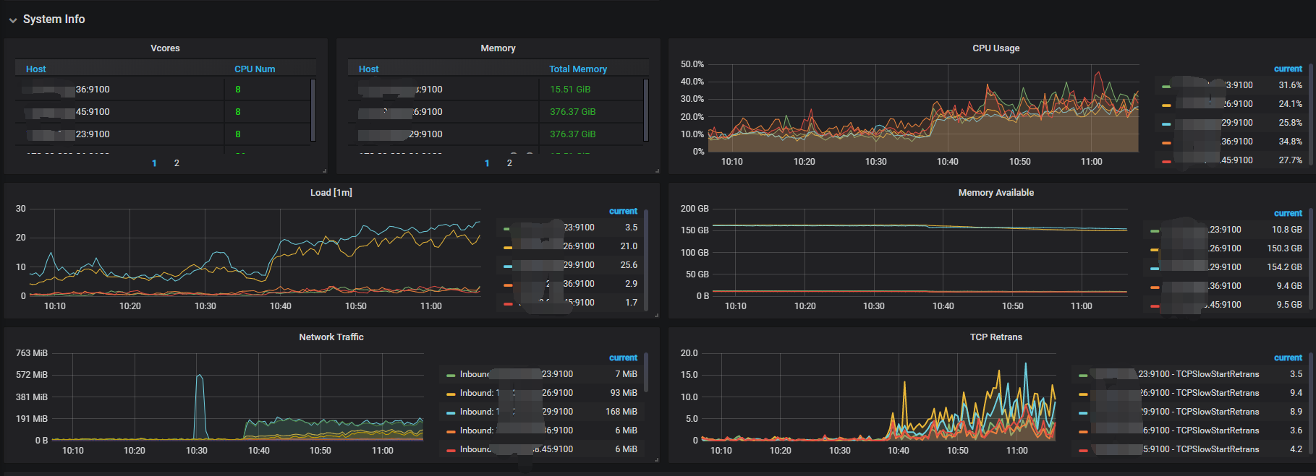Image resolution: width=1316 pixels, height=476 pixels.
Task: Click resize handle of Memory panel corner
Action: click(x=657, y=171)
